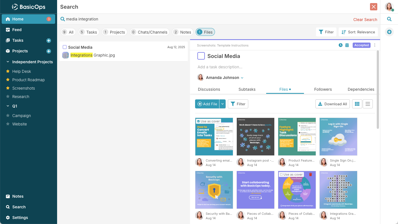Unstar the Screenshots project
The image size is (398, 224).
[x=8, y=88]
